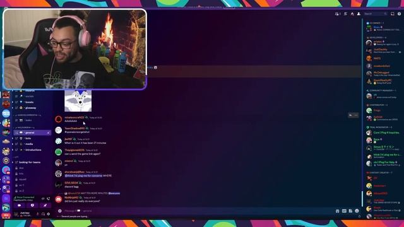Viewport: 404px width, 227px height.
Task: Open notification settings bell in the header
Action: 345,14
